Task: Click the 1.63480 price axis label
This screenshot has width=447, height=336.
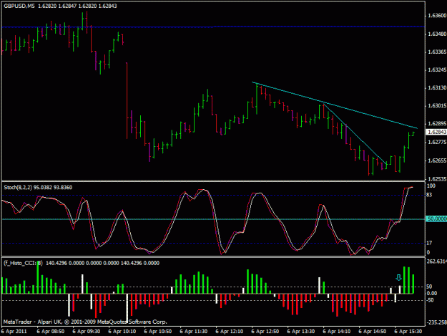Action: click(x=437, y=34)
